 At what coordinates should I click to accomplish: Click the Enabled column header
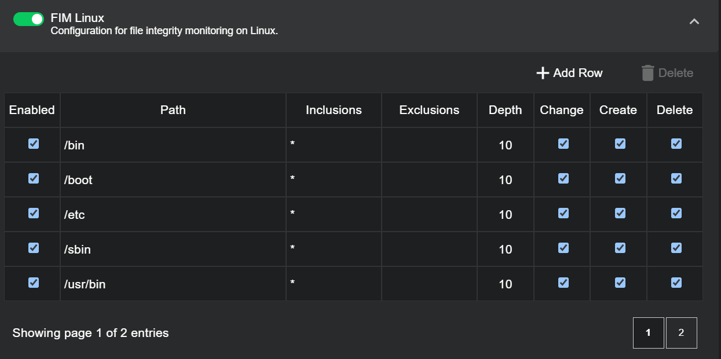[32, 110]
